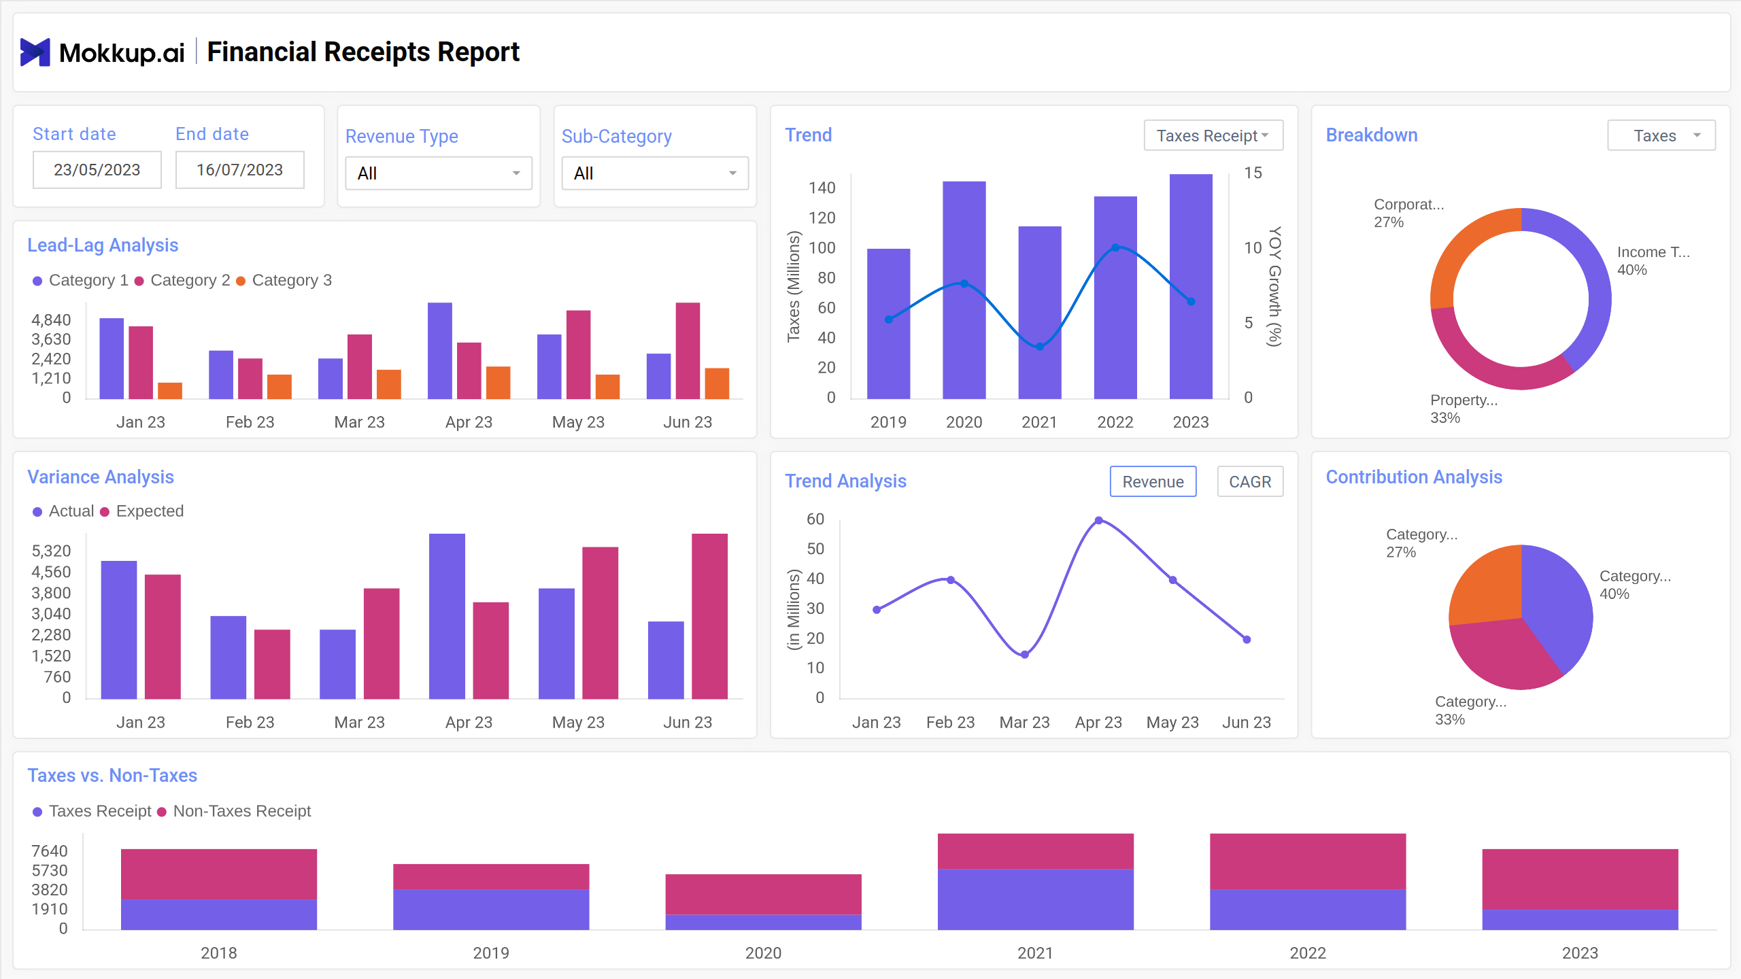
Task: Open the End date field 16/07/2023
Action: 240,170
